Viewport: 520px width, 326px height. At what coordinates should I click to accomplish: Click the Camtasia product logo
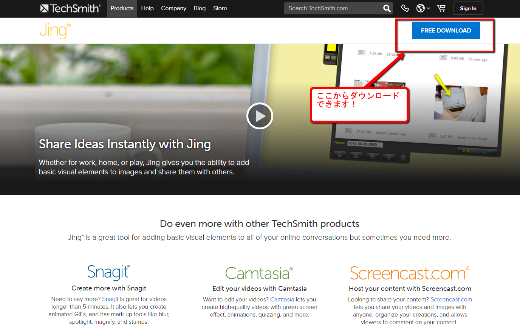[259, 273]
